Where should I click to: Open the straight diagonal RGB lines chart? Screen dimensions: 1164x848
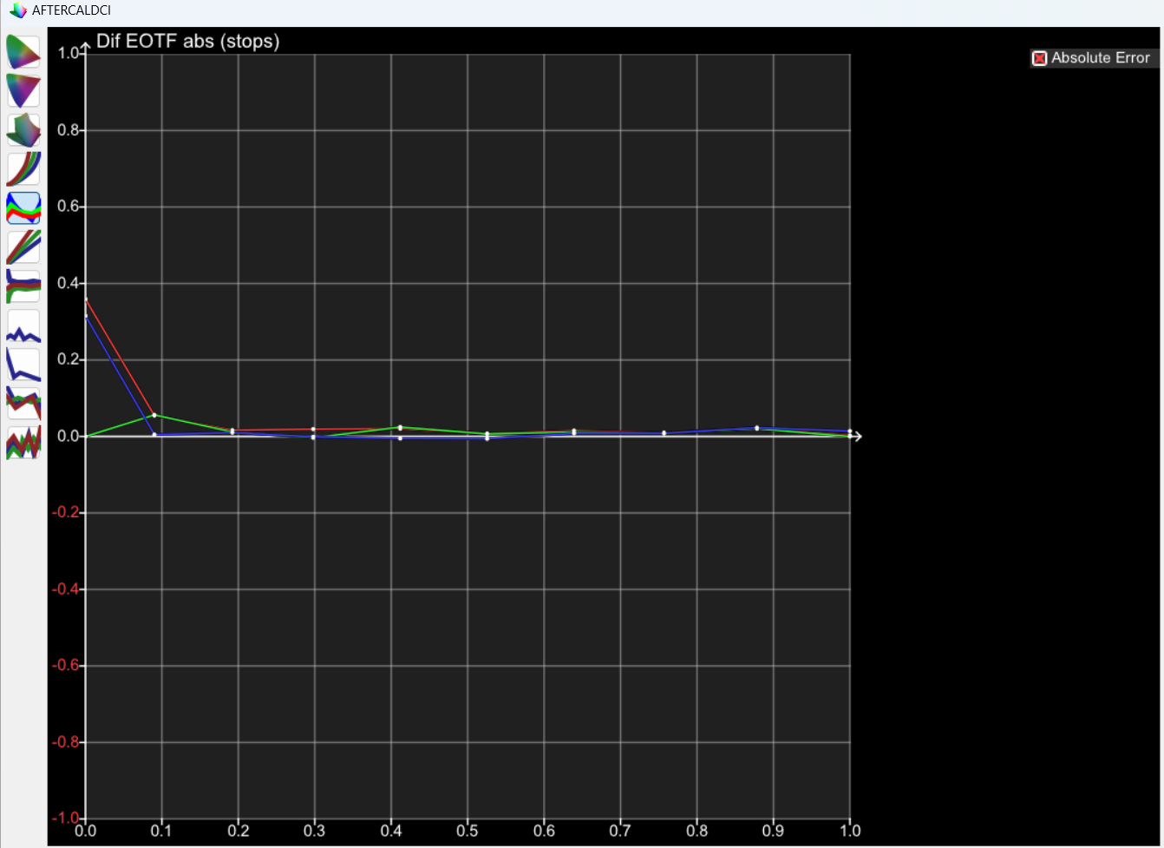(x=23, y=247)
